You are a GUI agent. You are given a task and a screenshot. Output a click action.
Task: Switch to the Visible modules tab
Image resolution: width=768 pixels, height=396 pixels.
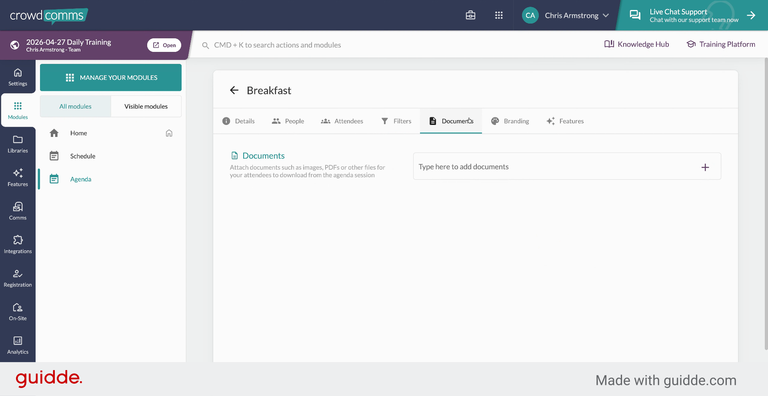[146, 106]
